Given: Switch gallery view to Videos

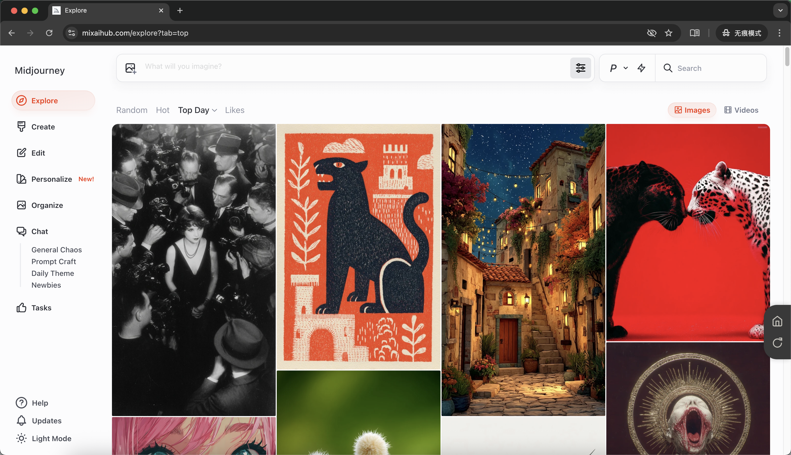Looking at the screenshot, I should (741, 110).
